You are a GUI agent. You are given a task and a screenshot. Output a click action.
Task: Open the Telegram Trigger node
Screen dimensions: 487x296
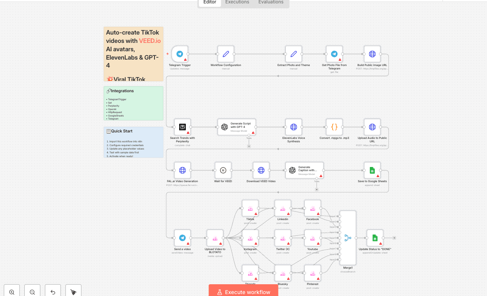pyautogui.click(x=180, y=54)
